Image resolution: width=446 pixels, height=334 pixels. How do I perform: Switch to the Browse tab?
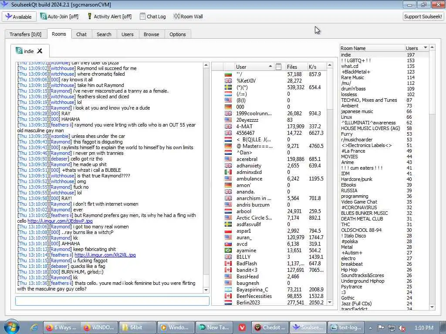[151, 34]
